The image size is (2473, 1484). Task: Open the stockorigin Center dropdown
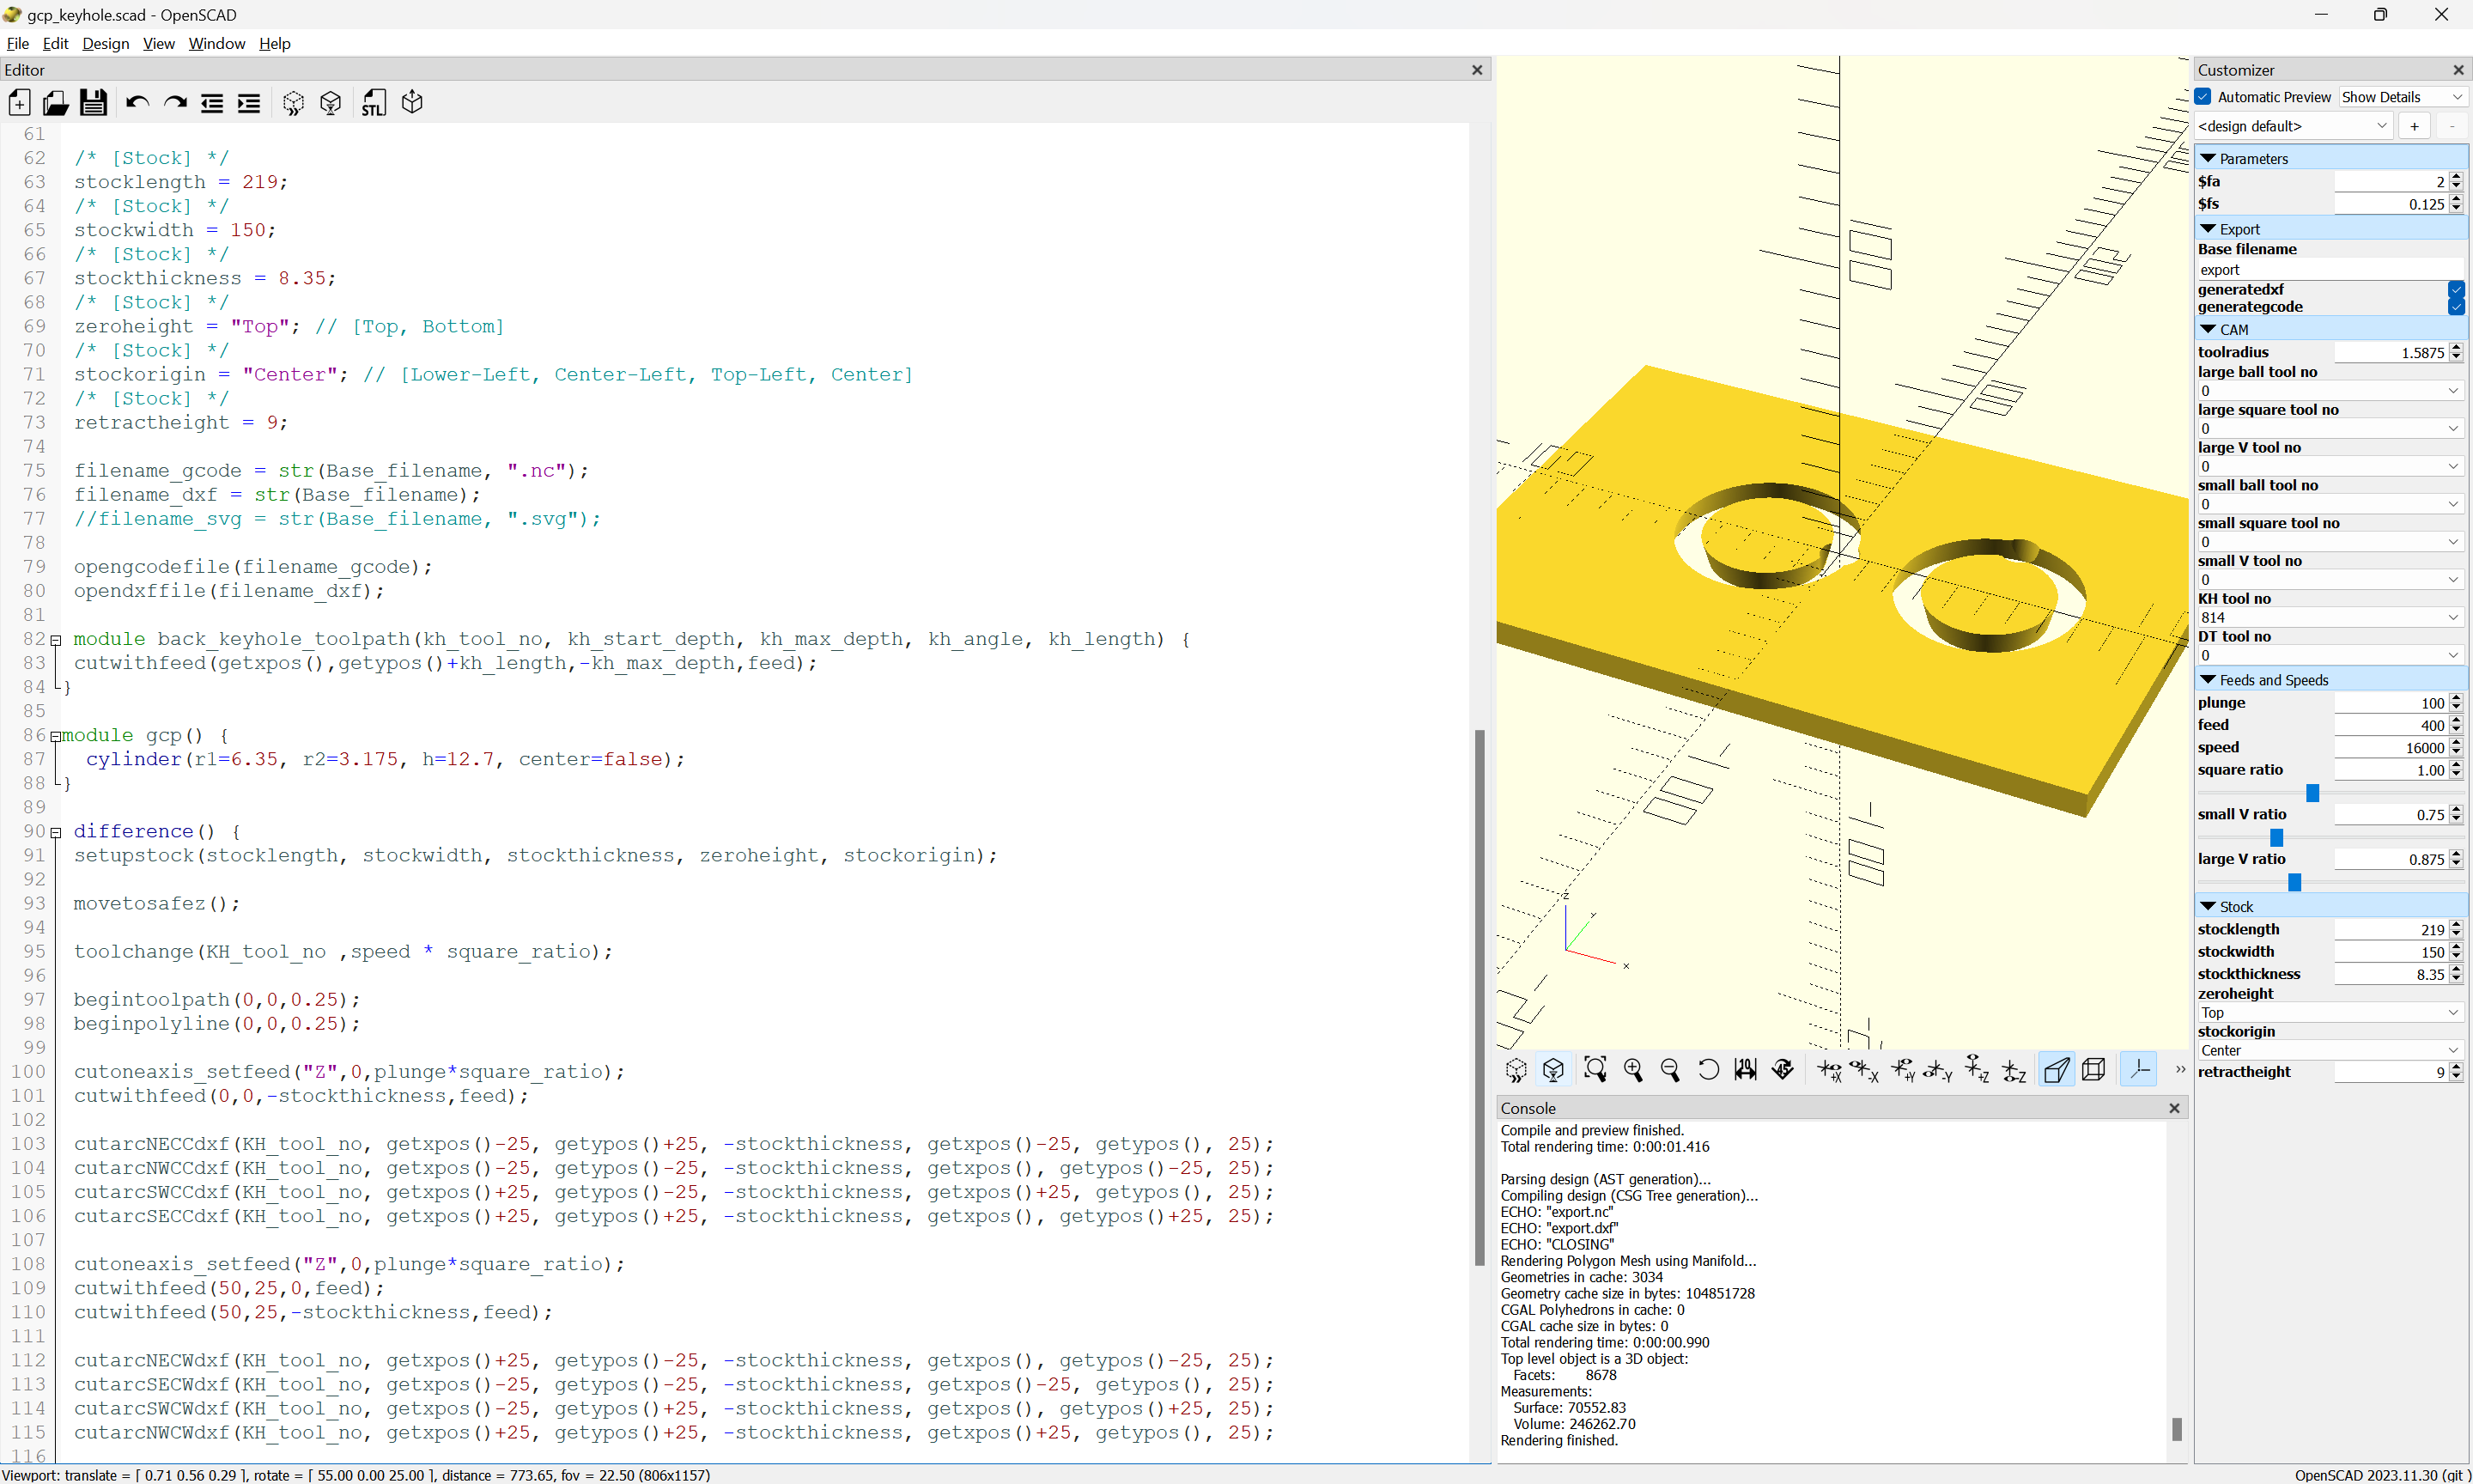click(x=2328, y=1050)
